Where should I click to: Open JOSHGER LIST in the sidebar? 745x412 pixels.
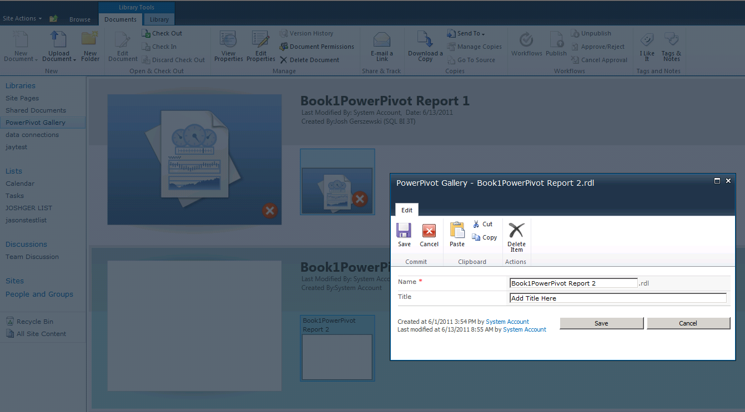tap(29, 208)
